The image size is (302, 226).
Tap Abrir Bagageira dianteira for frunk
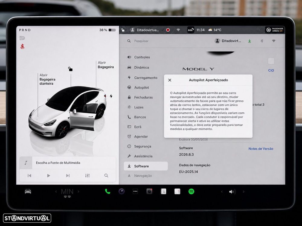[x=47, y=79]
